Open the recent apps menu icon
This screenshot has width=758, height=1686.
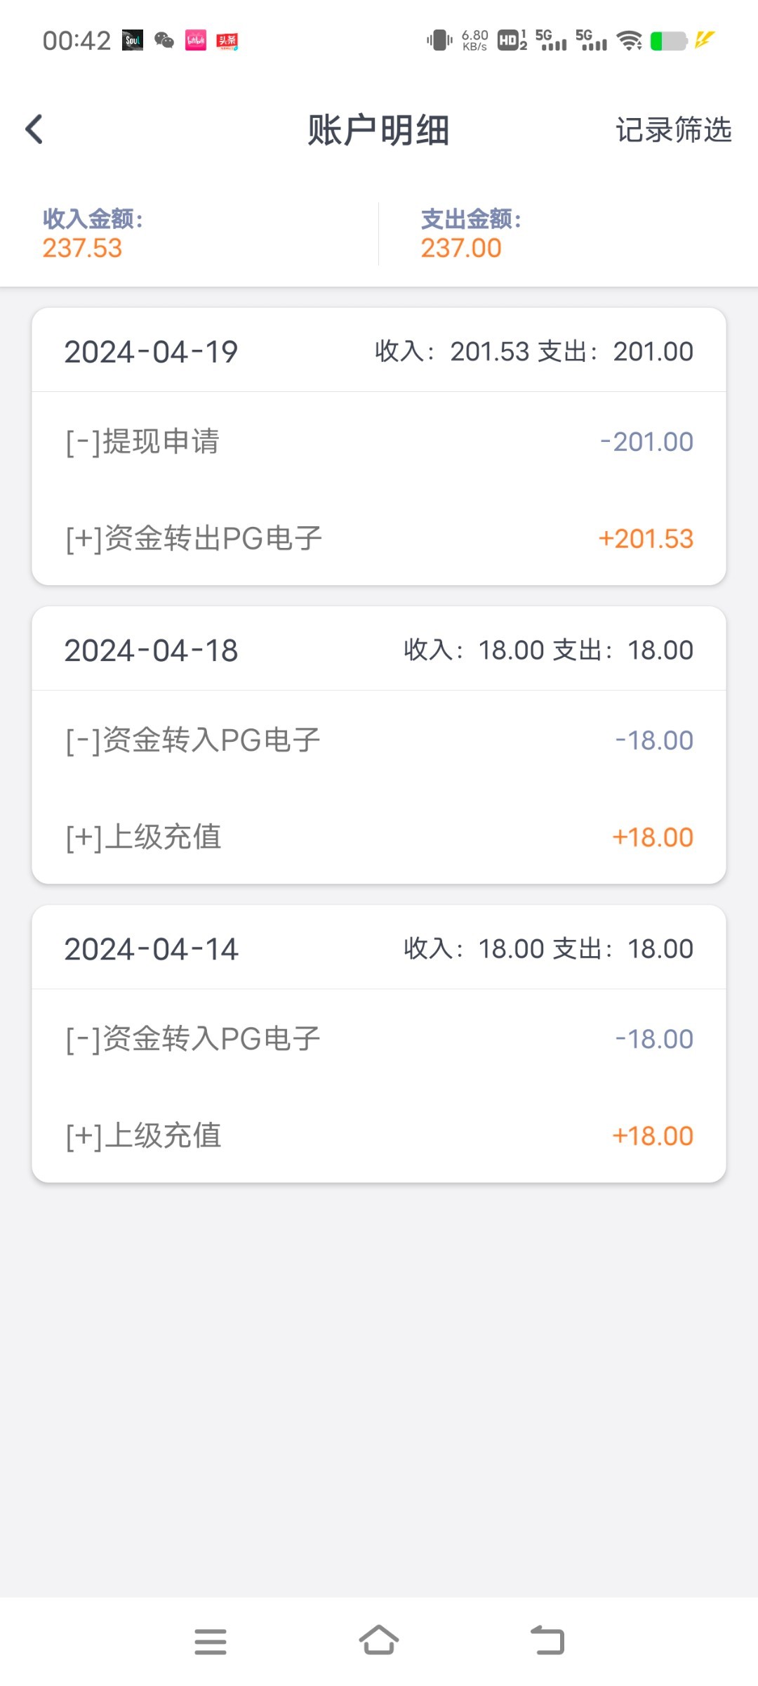click(211, 1642)
